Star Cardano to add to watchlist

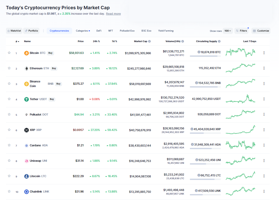pos(9,145)
